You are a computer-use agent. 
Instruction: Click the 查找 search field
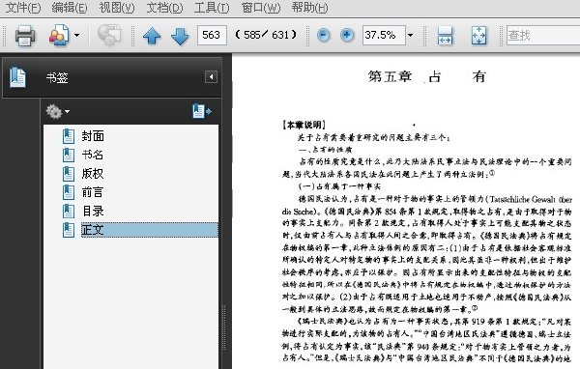[x=543, y=35]
